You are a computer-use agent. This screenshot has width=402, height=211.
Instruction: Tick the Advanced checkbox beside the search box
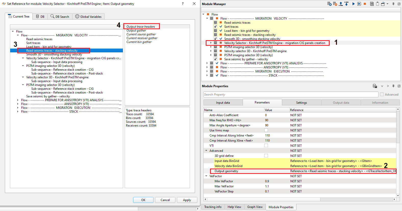click(x=382, y=94)
